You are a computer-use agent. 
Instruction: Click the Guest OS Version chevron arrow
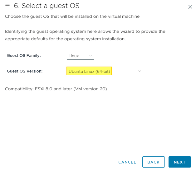tap(140, 71)
